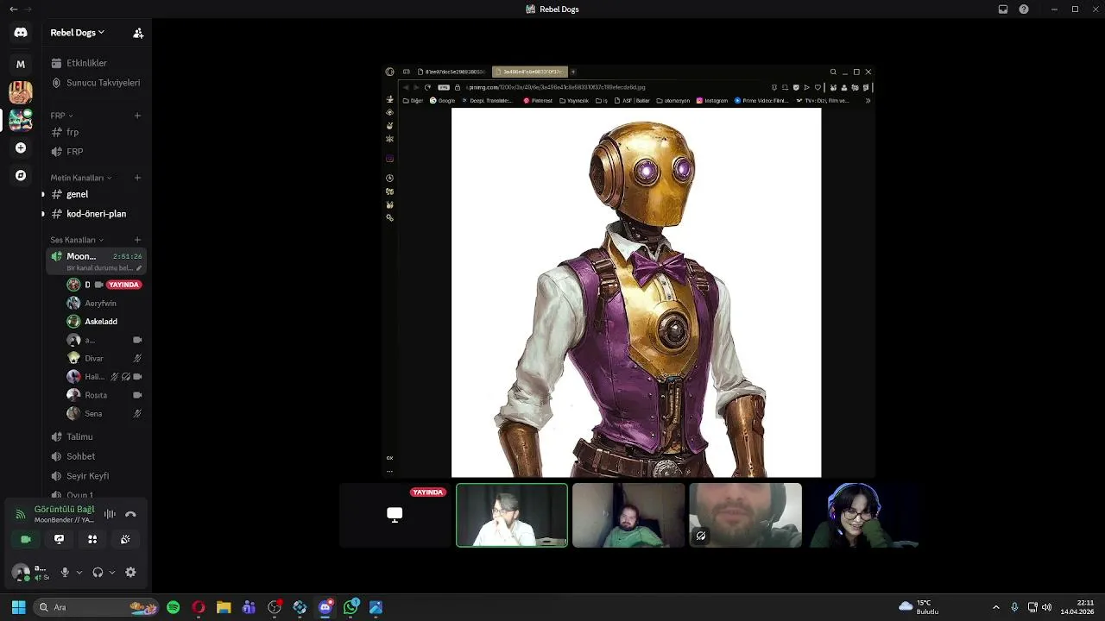
Task: Click the Ara taskbar search box
Action: 96,607
